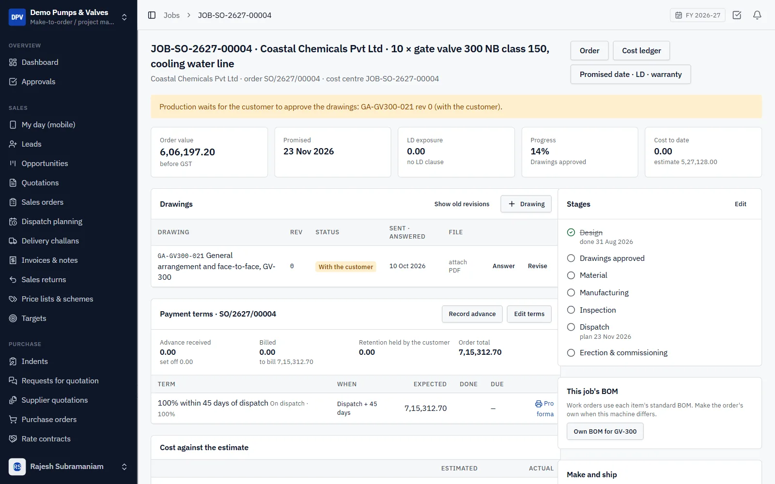Click JOB-SO-2627-00004 breadcrumb
Screen dimensions: 775x484
tap(234, 15)
